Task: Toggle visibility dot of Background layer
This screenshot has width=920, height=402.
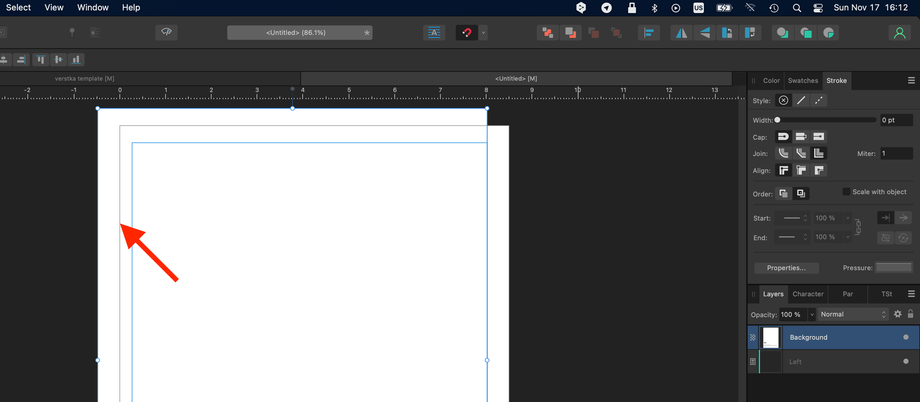Action: [x=906, y=337]
